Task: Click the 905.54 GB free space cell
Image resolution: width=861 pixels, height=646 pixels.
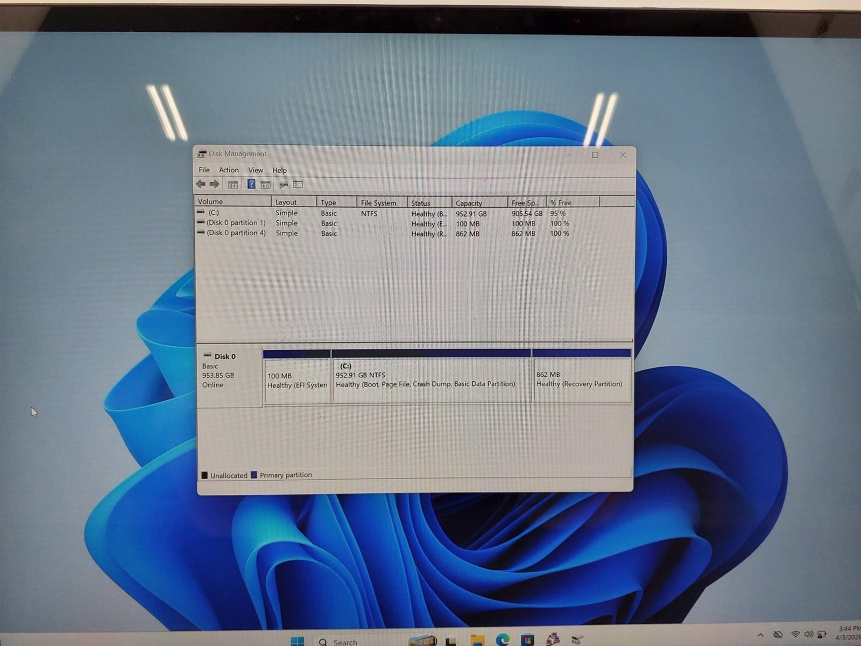Action: tap(527, 214)
